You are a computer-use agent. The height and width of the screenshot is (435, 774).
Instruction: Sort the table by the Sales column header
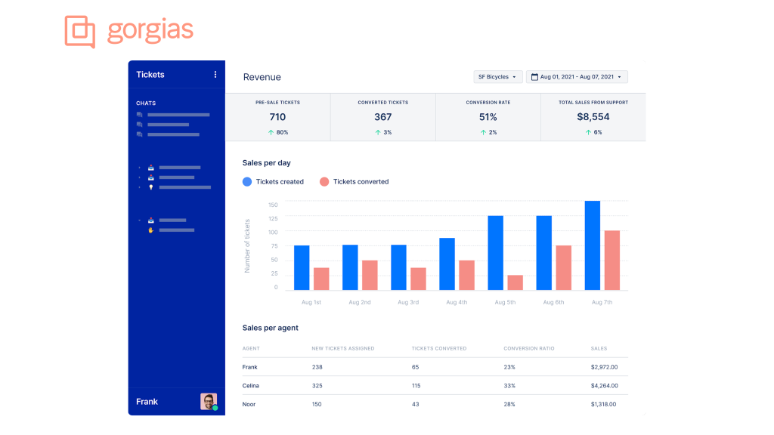pos(599,348)
